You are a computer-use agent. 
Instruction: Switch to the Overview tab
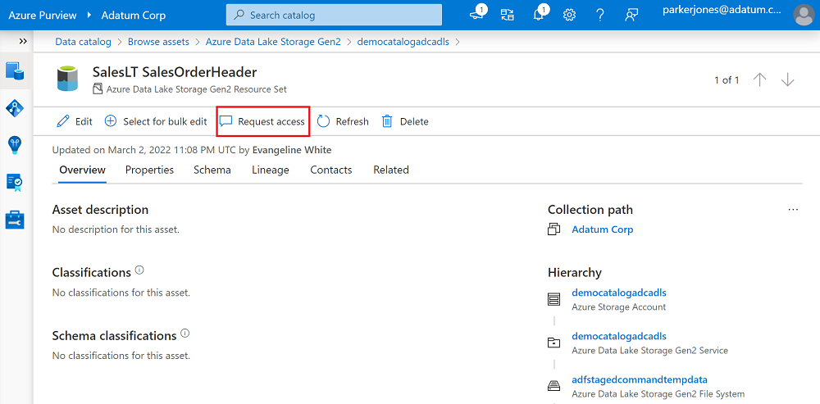click(82, 170)
